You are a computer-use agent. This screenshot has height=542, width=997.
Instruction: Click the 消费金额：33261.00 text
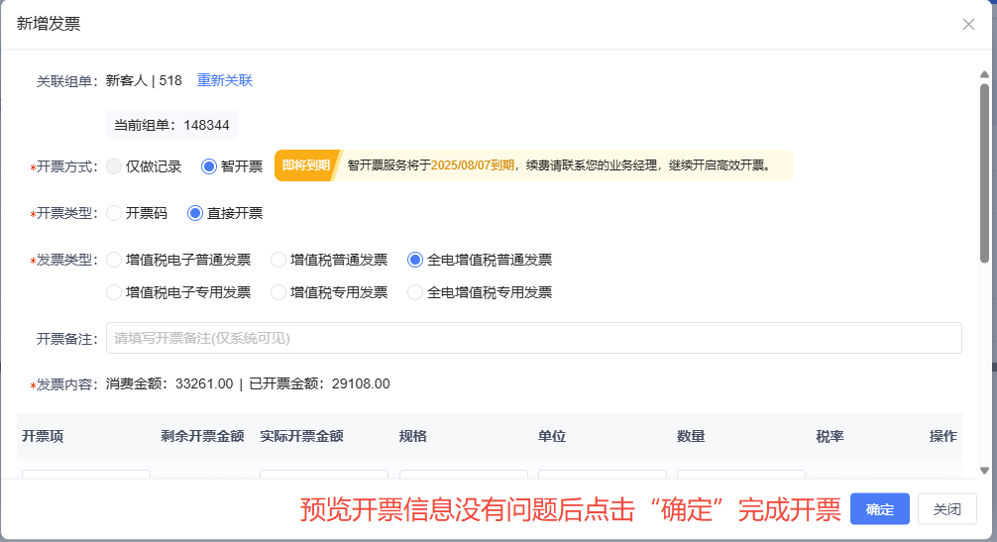tap(169, 383)
